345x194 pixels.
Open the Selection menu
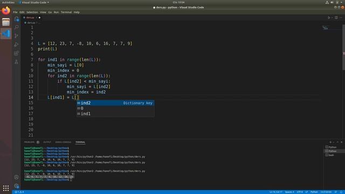[32, 12]
